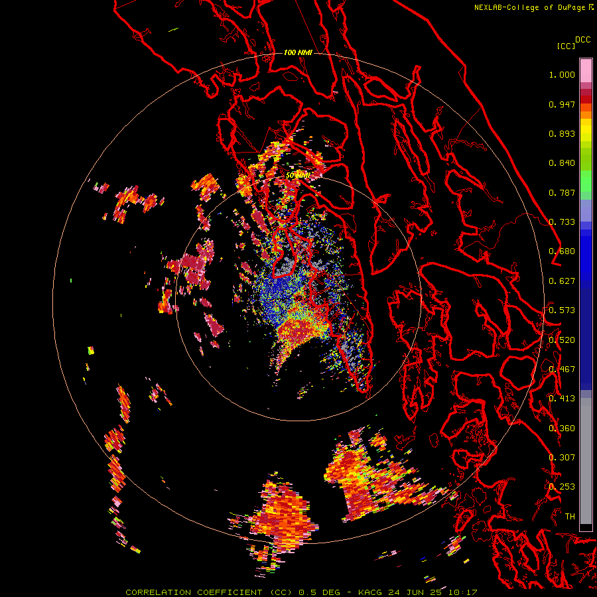Click the CORRELATION COEFFICIENT (CC) caption text
Screen dimensions: 597x597
209,592
